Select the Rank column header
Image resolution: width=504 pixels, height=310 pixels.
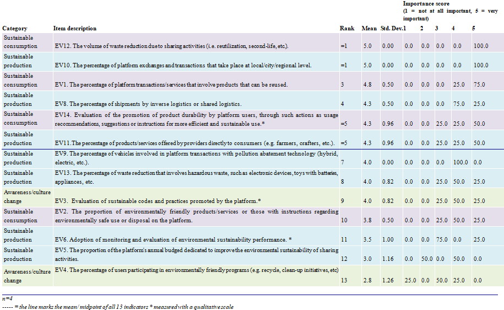point(346,29)
